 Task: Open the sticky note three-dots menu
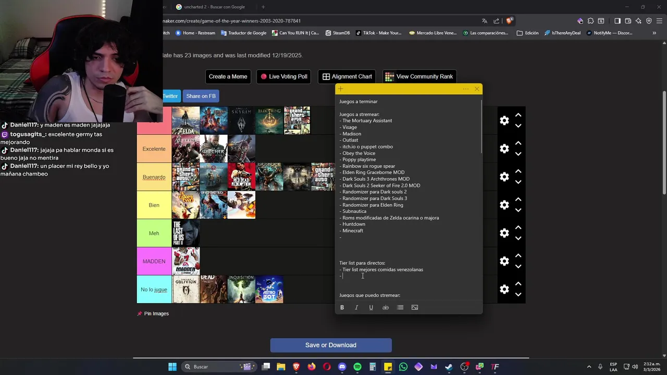tap(466, 89)
